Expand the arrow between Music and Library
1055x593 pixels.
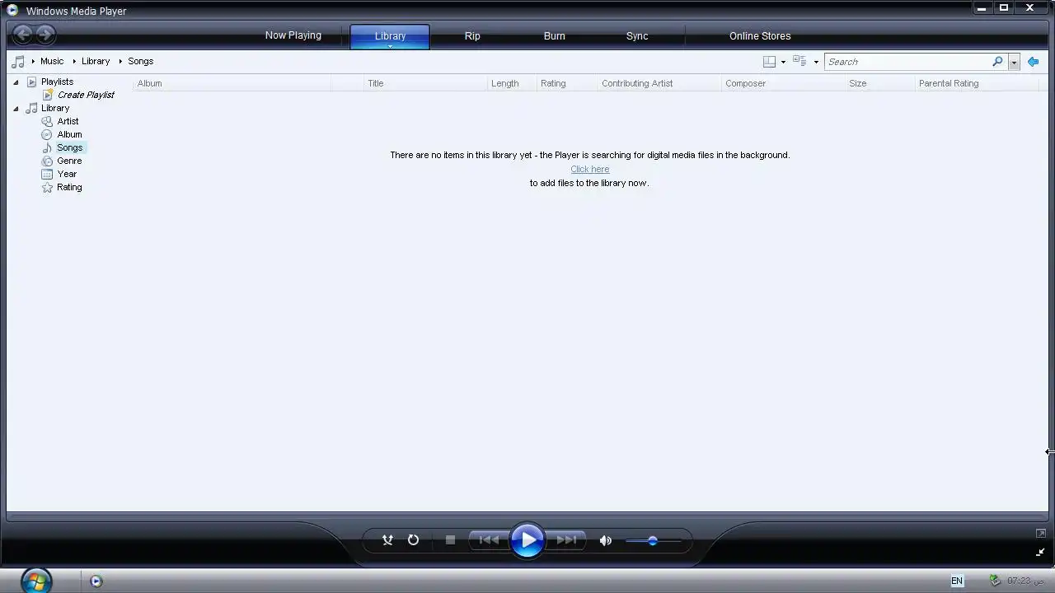(73, 61)
